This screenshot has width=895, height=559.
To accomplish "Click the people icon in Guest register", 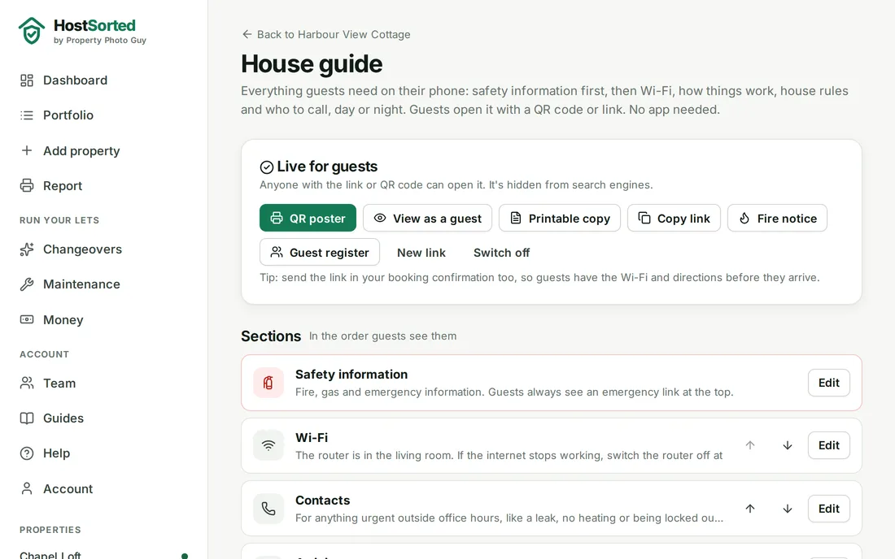I will point(277,252).
